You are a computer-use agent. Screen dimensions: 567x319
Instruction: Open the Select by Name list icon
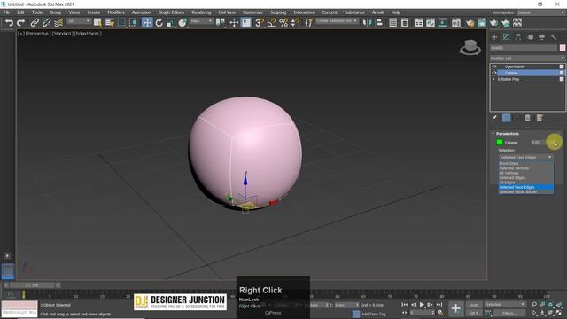(110, 23)
